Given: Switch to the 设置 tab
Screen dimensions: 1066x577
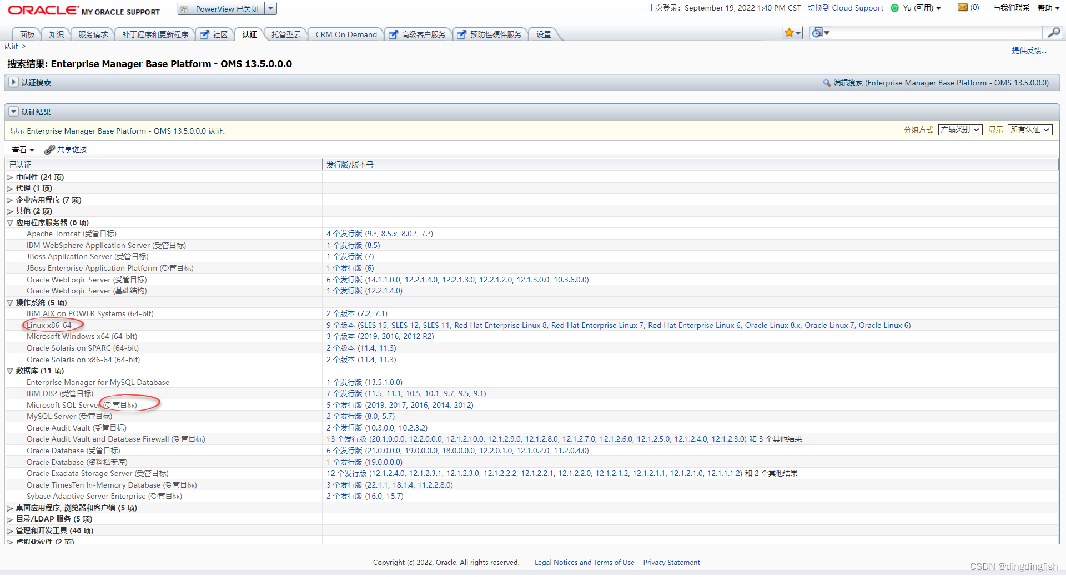Looking at the screenshot, I should 543,34.
